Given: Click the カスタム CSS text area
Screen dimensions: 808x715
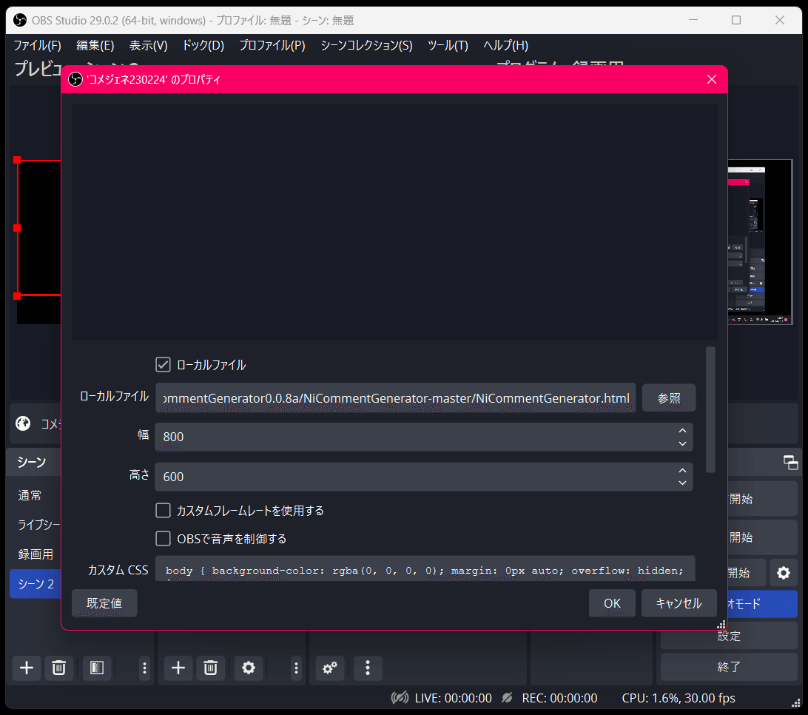Looking at the screenshot, I should [425, 569].
